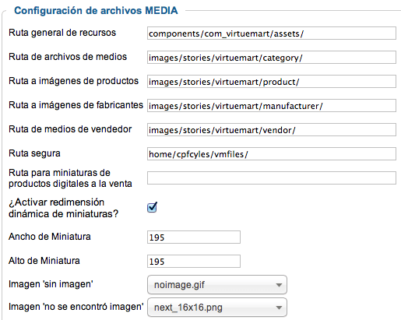Click the ¿Activar redimensión dinámica de miniaturas? label
Image resolution: width=401 pixels, height=320 pixels.
tap(63, 208)
